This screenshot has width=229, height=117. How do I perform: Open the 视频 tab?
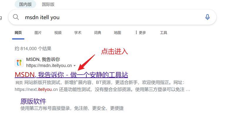point(58,32)
